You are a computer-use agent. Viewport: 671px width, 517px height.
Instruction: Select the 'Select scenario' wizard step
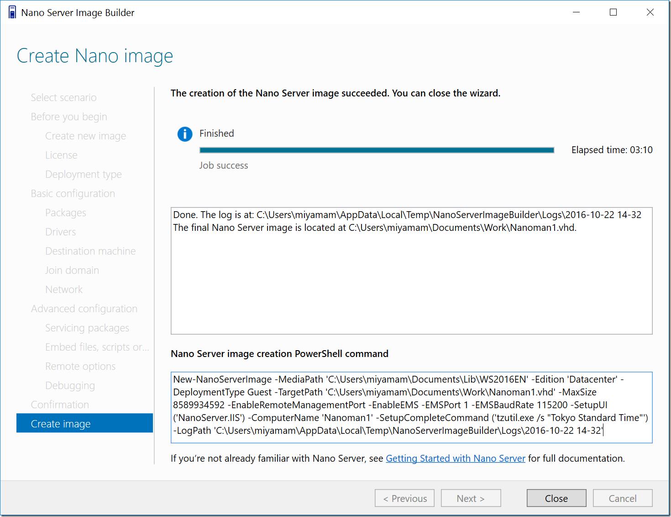coord(64,97)
